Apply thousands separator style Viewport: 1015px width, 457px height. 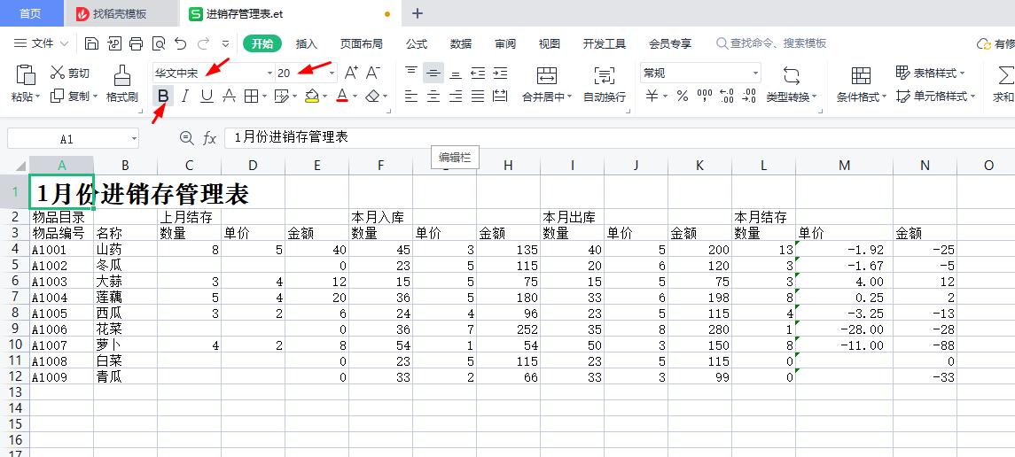click(x=704, y=97)
